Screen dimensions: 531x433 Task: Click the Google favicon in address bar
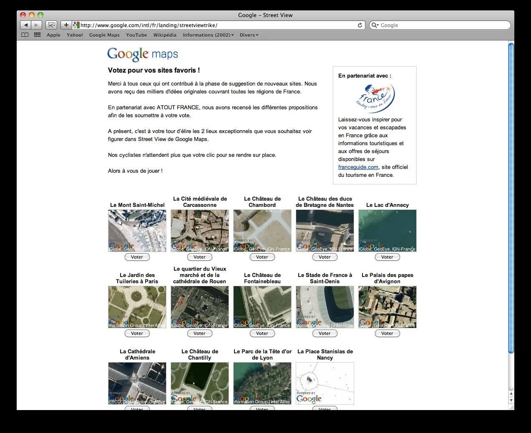[x=76, y=25]
